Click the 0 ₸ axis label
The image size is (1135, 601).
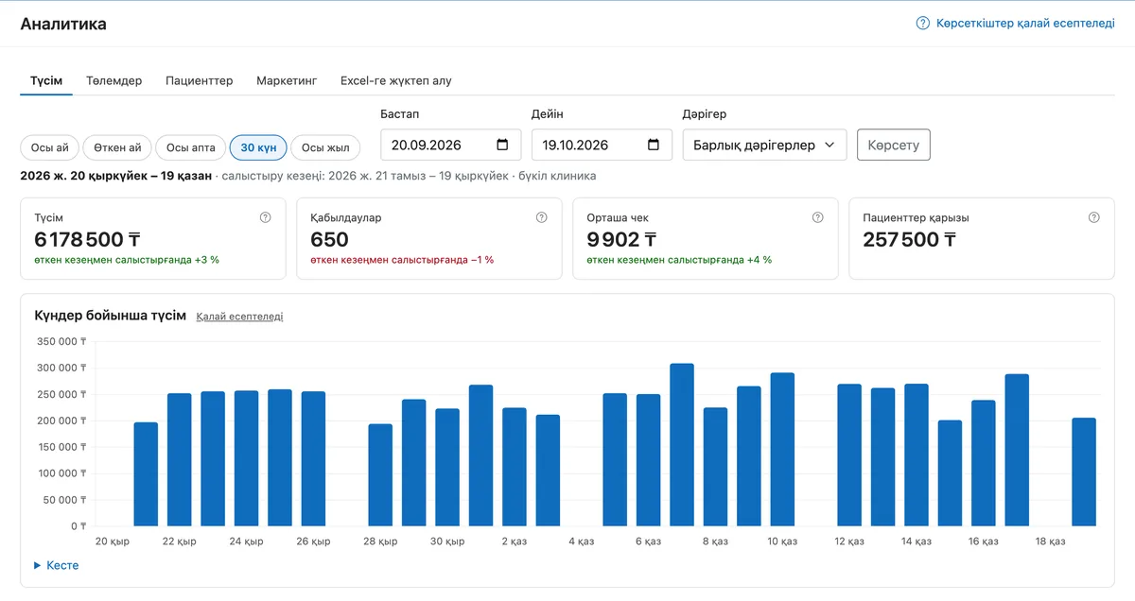pos(78,525)
